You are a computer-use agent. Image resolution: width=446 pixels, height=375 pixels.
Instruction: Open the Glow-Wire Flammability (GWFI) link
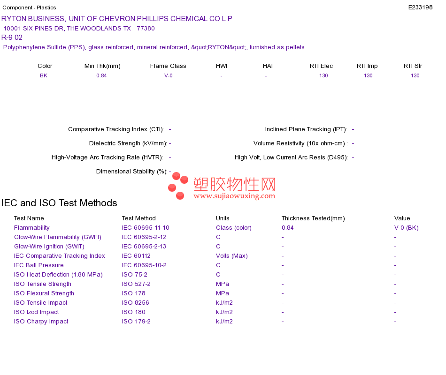click(x=57, y=237)
